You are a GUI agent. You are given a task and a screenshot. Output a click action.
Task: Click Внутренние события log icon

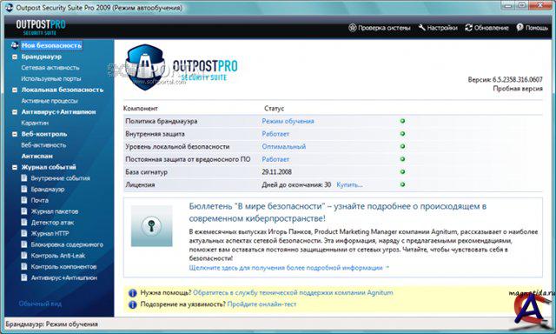(24, 177)
